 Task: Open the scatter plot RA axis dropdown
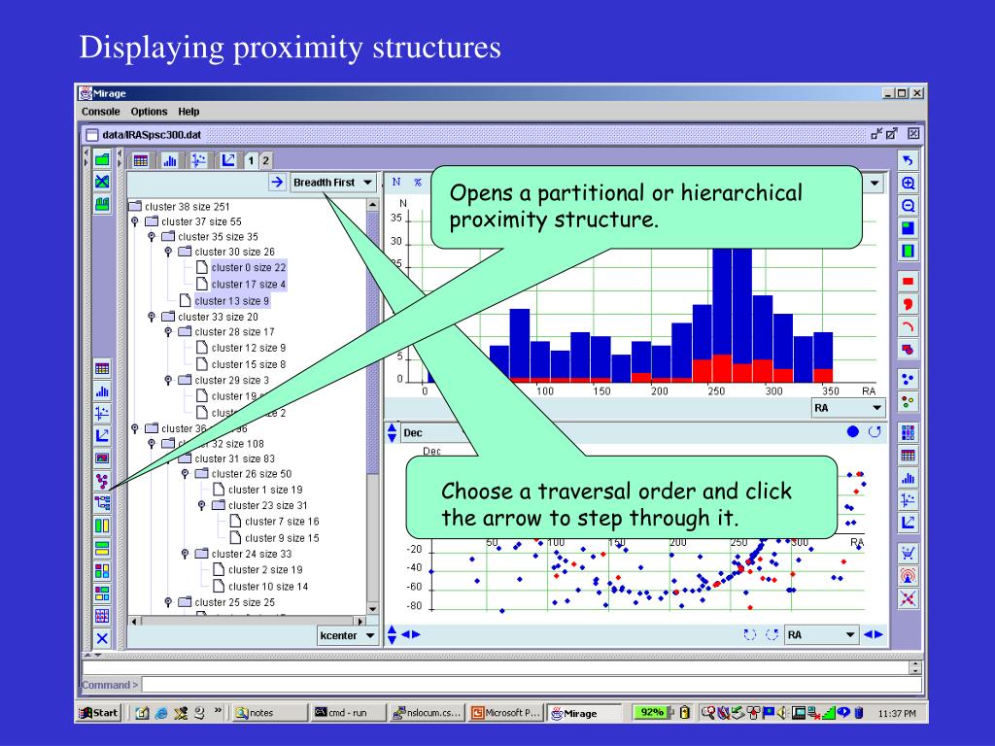point(822,634)
